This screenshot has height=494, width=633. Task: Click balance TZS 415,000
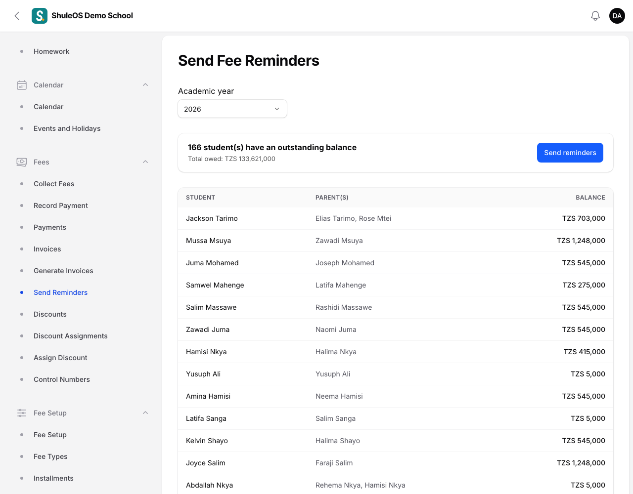pyautogui.click(x=584, y=352)
